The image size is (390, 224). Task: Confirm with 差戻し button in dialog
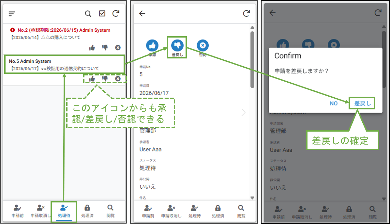coord(362,103)
